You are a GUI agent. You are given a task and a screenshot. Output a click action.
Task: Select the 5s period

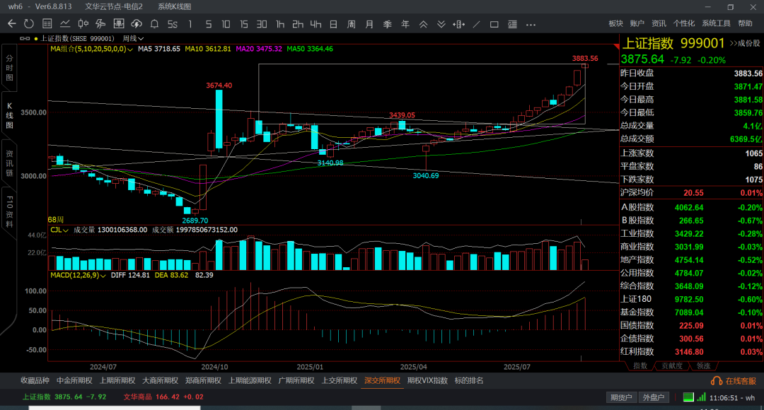173,24
